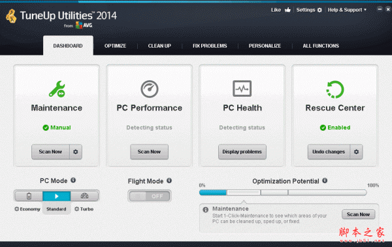Click the PC Health card title
Screen dimensions: 392x247
click(242, 108)
